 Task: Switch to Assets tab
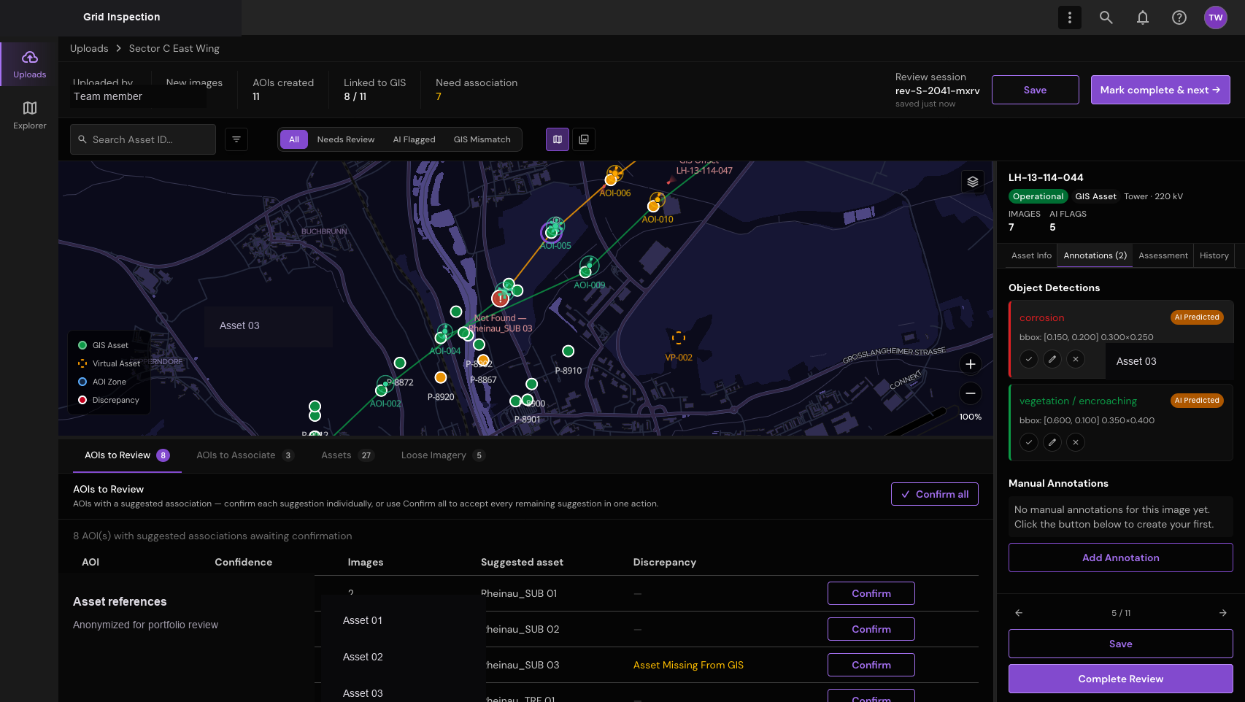pyautogui.click(x=347, y=455)
